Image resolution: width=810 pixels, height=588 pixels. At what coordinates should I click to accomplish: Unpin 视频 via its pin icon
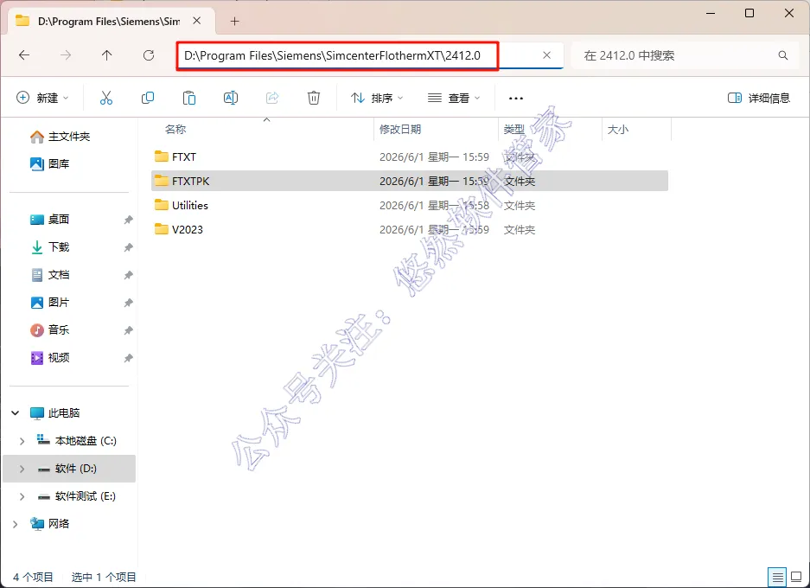pyautogui.click(x=128, y=358)
